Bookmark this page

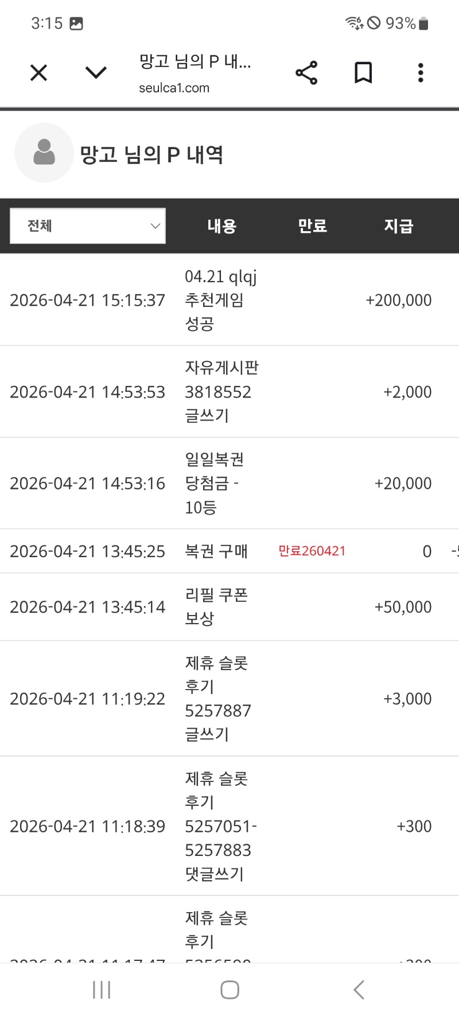click(363, 73)
